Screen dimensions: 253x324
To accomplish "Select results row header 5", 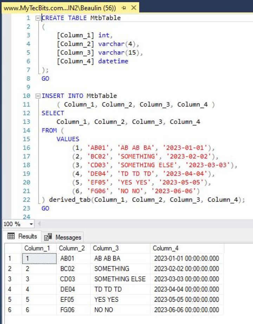I will [x=13, y=300].
